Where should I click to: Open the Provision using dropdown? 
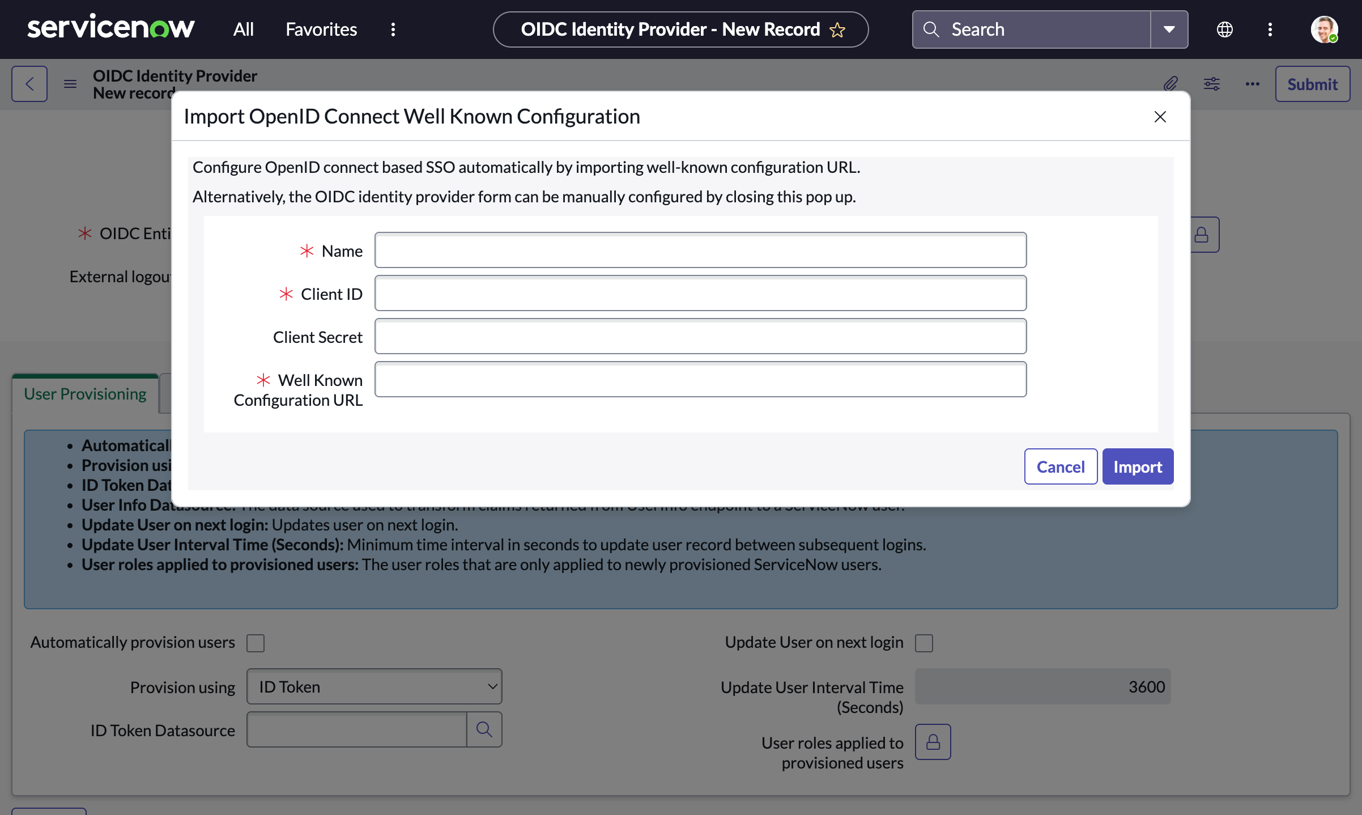[x=374, y=686]
